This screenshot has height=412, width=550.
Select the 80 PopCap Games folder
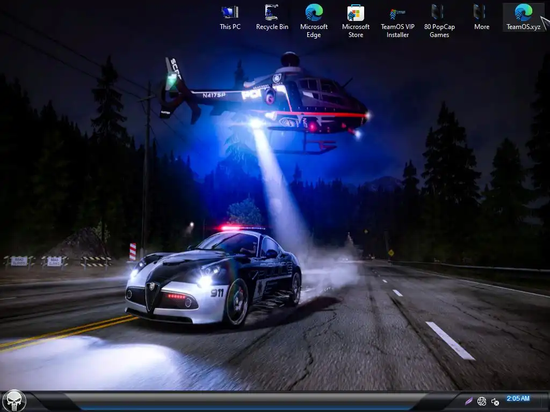[x=439, y=21]
